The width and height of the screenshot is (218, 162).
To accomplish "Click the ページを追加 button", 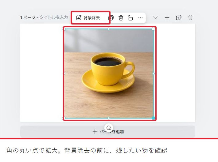I will coord(108,132).
